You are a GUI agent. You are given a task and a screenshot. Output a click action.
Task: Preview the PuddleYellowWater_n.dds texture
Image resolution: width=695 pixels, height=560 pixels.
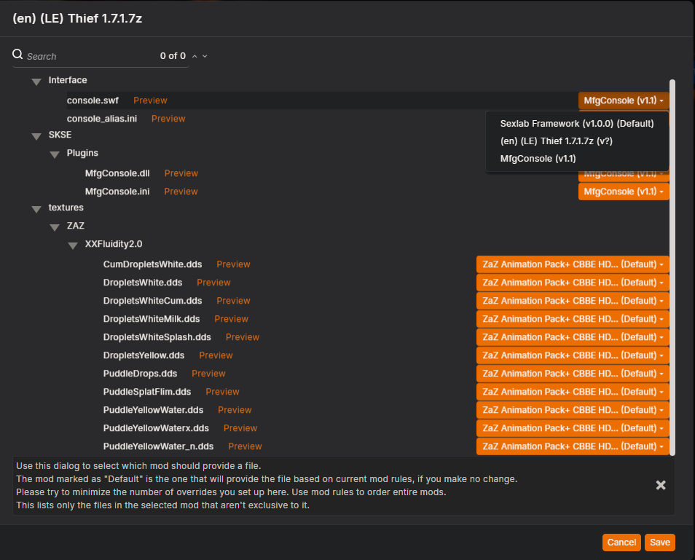[245, 446]
